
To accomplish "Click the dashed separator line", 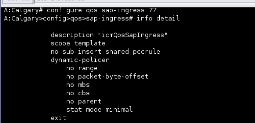I will pyautogui.click(x=93, y=27).
